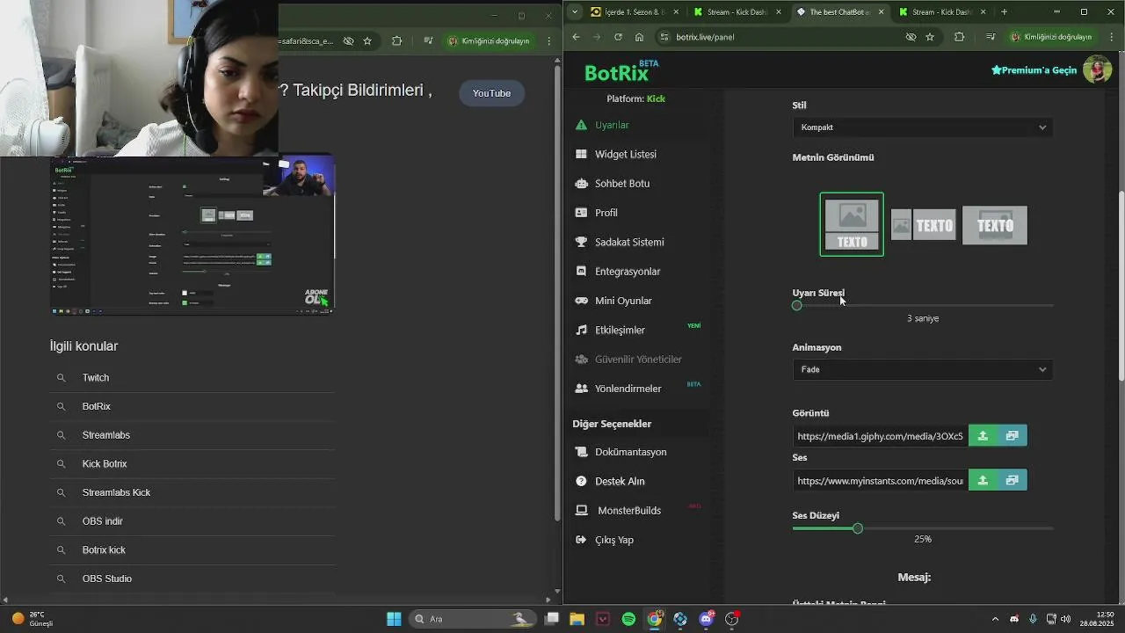Select text-over-image layout option
Image resolution: width=1125 pixels, height=633 pixels.
pyautogui.click(x=995, y=225)
